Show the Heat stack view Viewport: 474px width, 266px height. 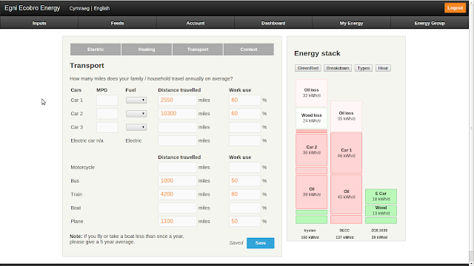[383, 68]
